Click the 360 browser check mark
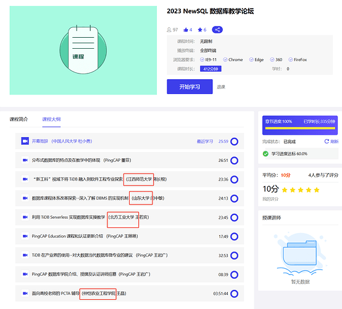 tap(272, 59)
